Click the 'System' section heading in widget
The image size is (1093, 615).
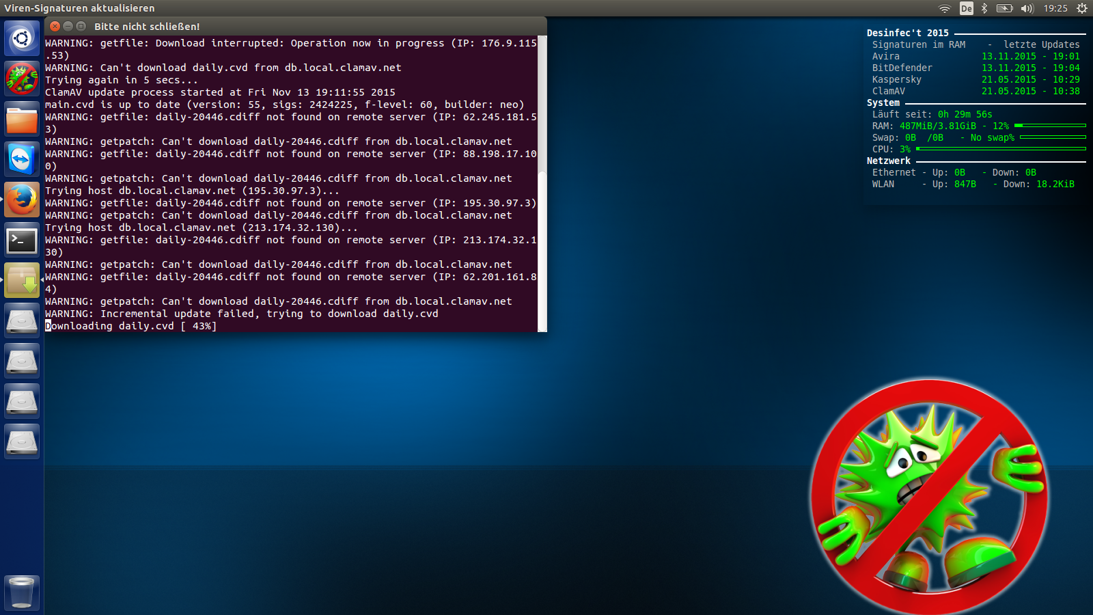point(883,102)
